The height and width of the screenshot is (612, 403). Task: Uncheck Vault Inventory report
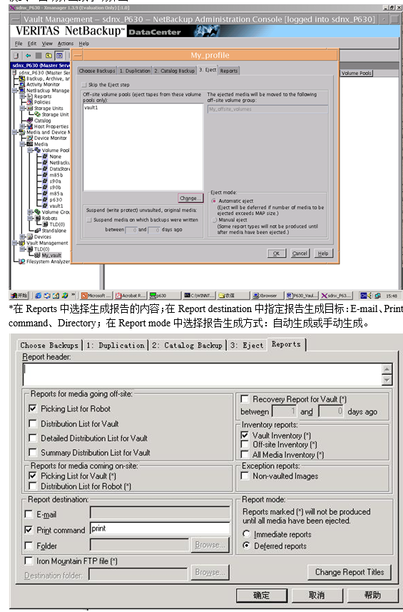pos(245,435)
